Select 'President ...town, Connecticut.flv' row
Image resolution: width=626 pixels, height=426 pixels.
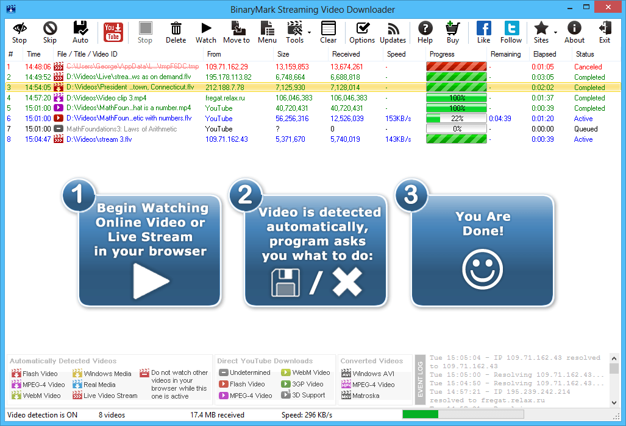pos(313,87)
